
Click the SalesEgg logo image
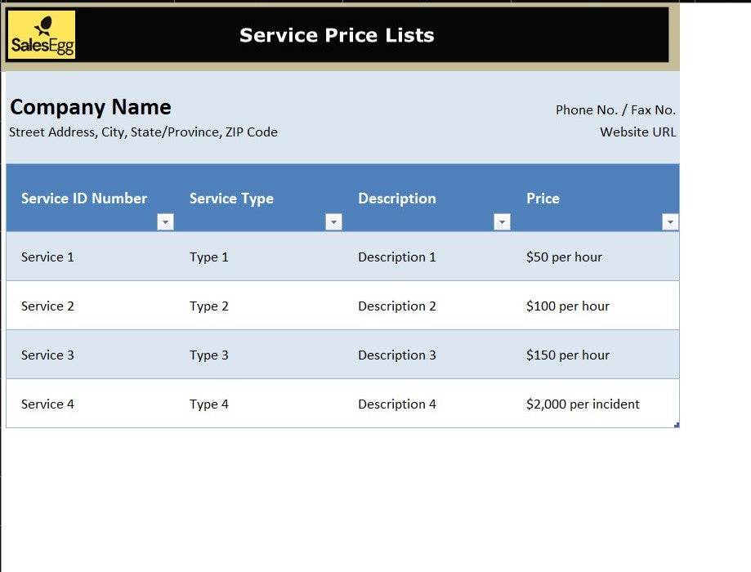[42, 34]
